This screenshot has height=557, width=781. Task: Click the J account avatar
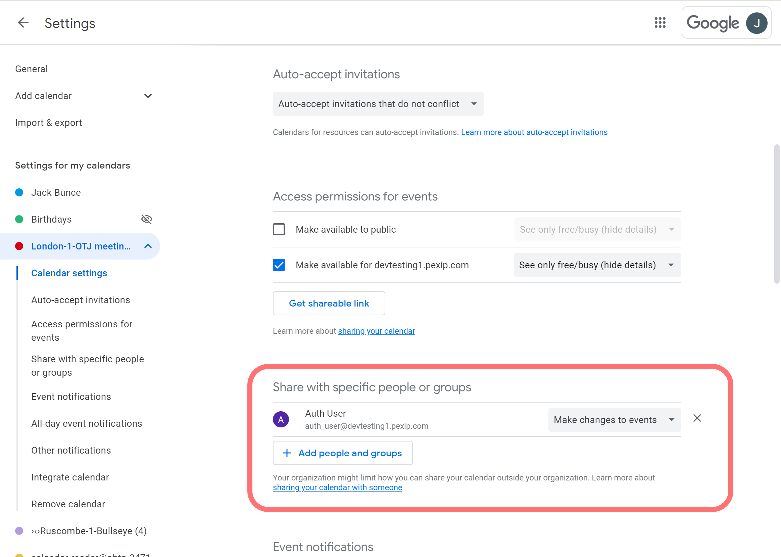click(756, 23)
